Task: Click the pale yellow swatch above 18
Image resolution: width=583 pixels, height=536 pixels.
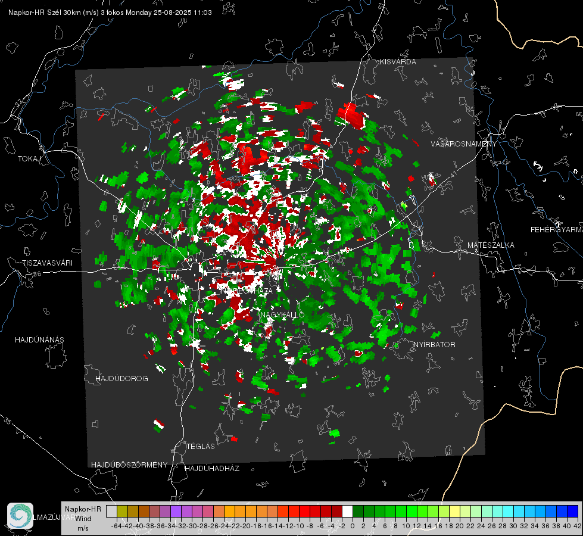Action: pos(455,512)
